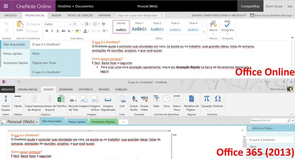Apply the Título 3 style
The height and width of the screenshot is (159, 295).
[175, 27]
